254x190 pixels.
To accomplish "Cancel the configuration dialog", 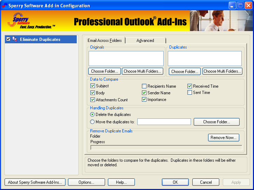I will point(206,182).
